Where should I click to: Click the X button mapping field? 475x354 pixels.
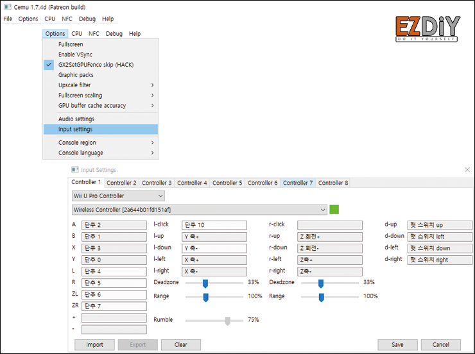[114, 248]
